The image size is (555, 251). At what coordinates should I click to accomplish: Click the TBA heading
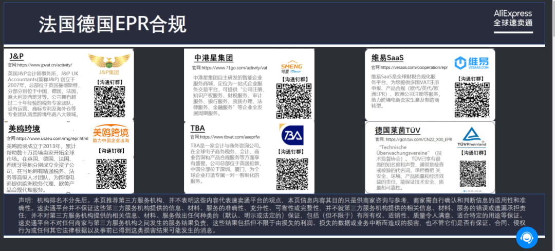[x=197, y=128]
